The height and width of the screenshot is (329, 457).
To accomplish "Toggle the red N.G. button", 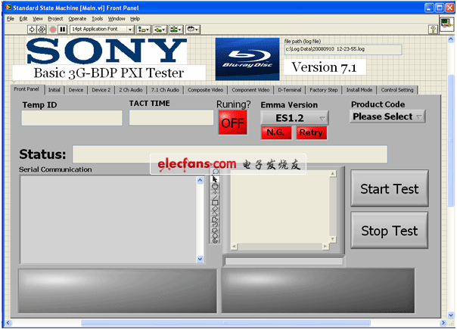I will point(275,132).
